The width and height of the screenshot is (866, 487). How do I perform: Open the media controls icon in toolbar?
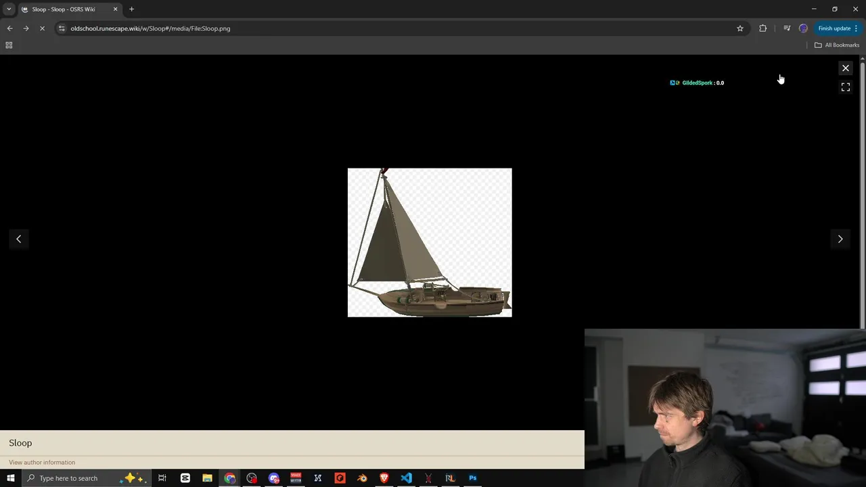pos(787,28)
